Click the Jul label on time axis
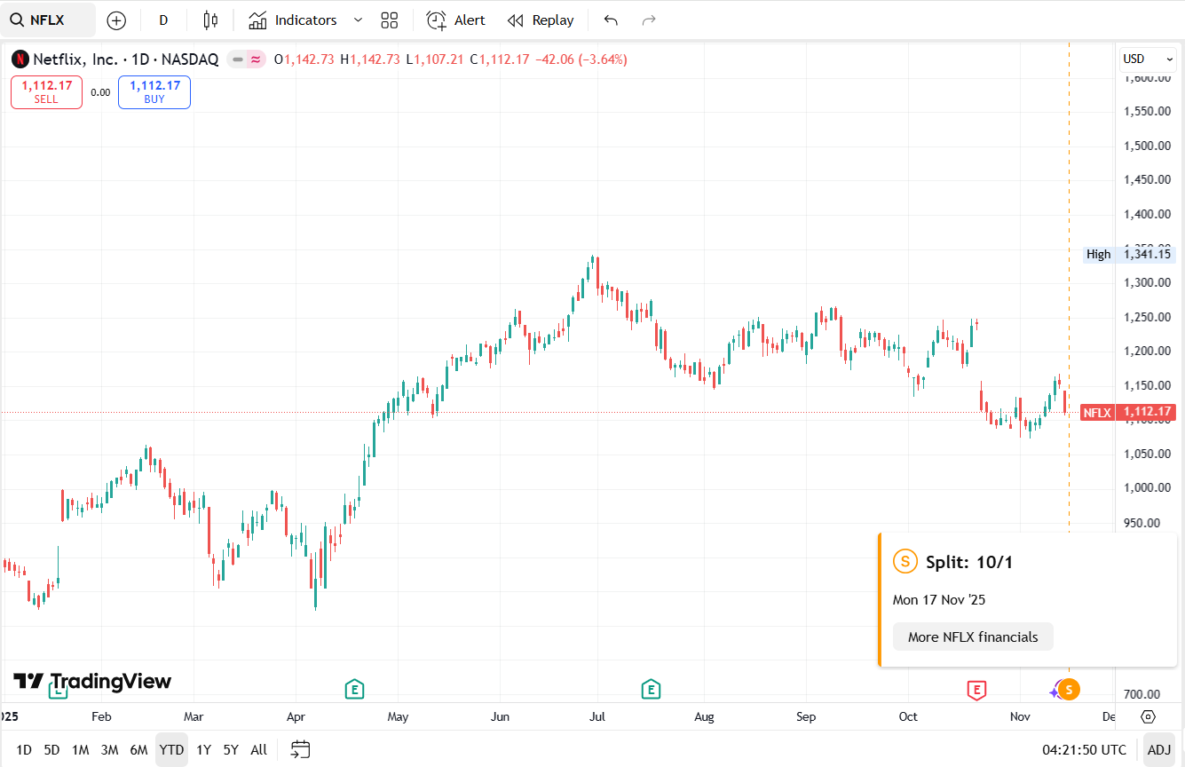This screenshot has width=1185, height=767. [x=597, y=716]
